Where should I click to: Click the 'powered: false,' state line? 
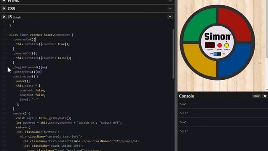(x=33, y=91)
